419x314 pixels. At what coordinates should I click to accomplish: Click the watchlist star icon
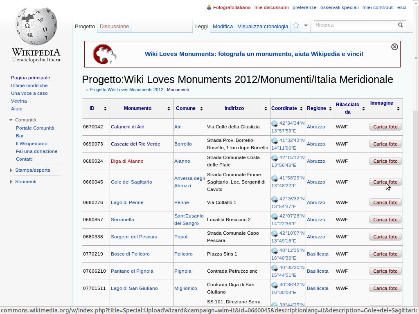click(x=295, y=25)
